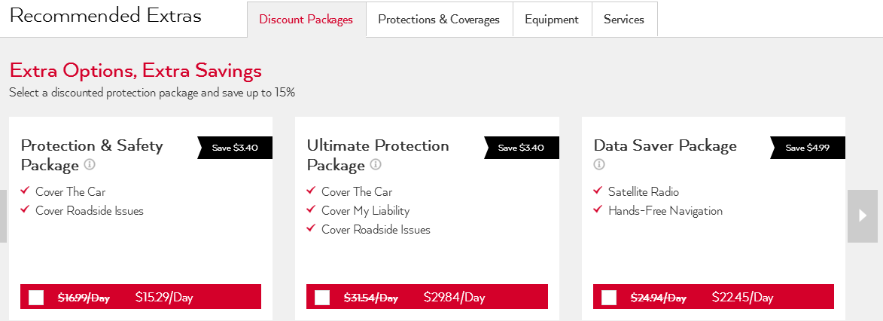The height and width of the screenshot is (321, 883).
Task: Click the Save $3.40 badge on Ultimate Protection
Action: point(521,148)
